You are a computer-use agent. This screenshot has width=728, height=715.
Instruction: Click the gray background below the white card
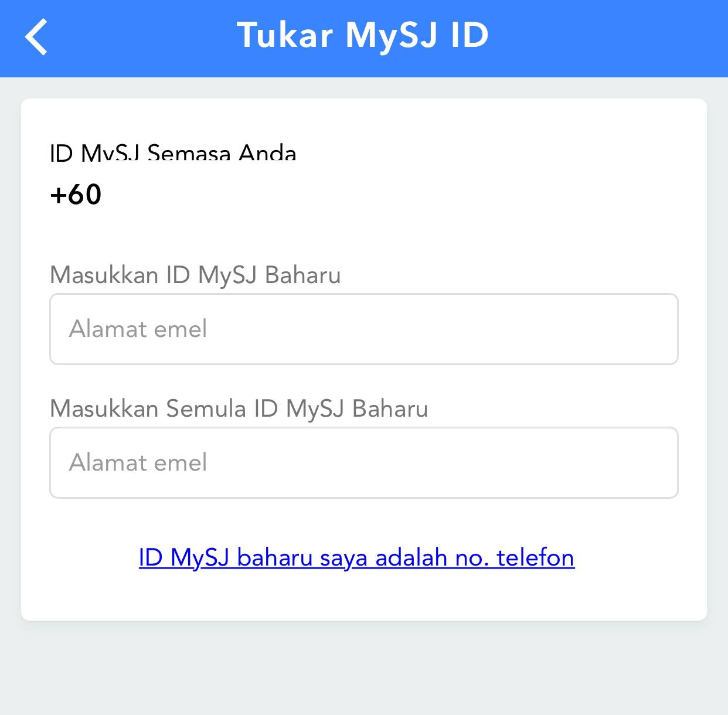pyautogui.click(x=363, y=668)
